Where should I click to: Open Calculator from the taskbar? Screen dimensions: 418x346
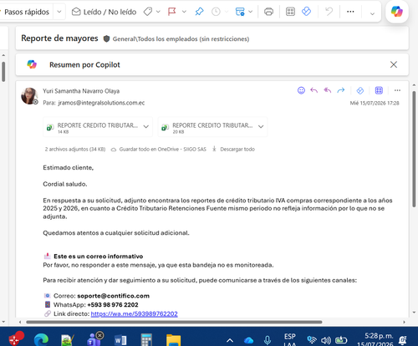point(146,340)
